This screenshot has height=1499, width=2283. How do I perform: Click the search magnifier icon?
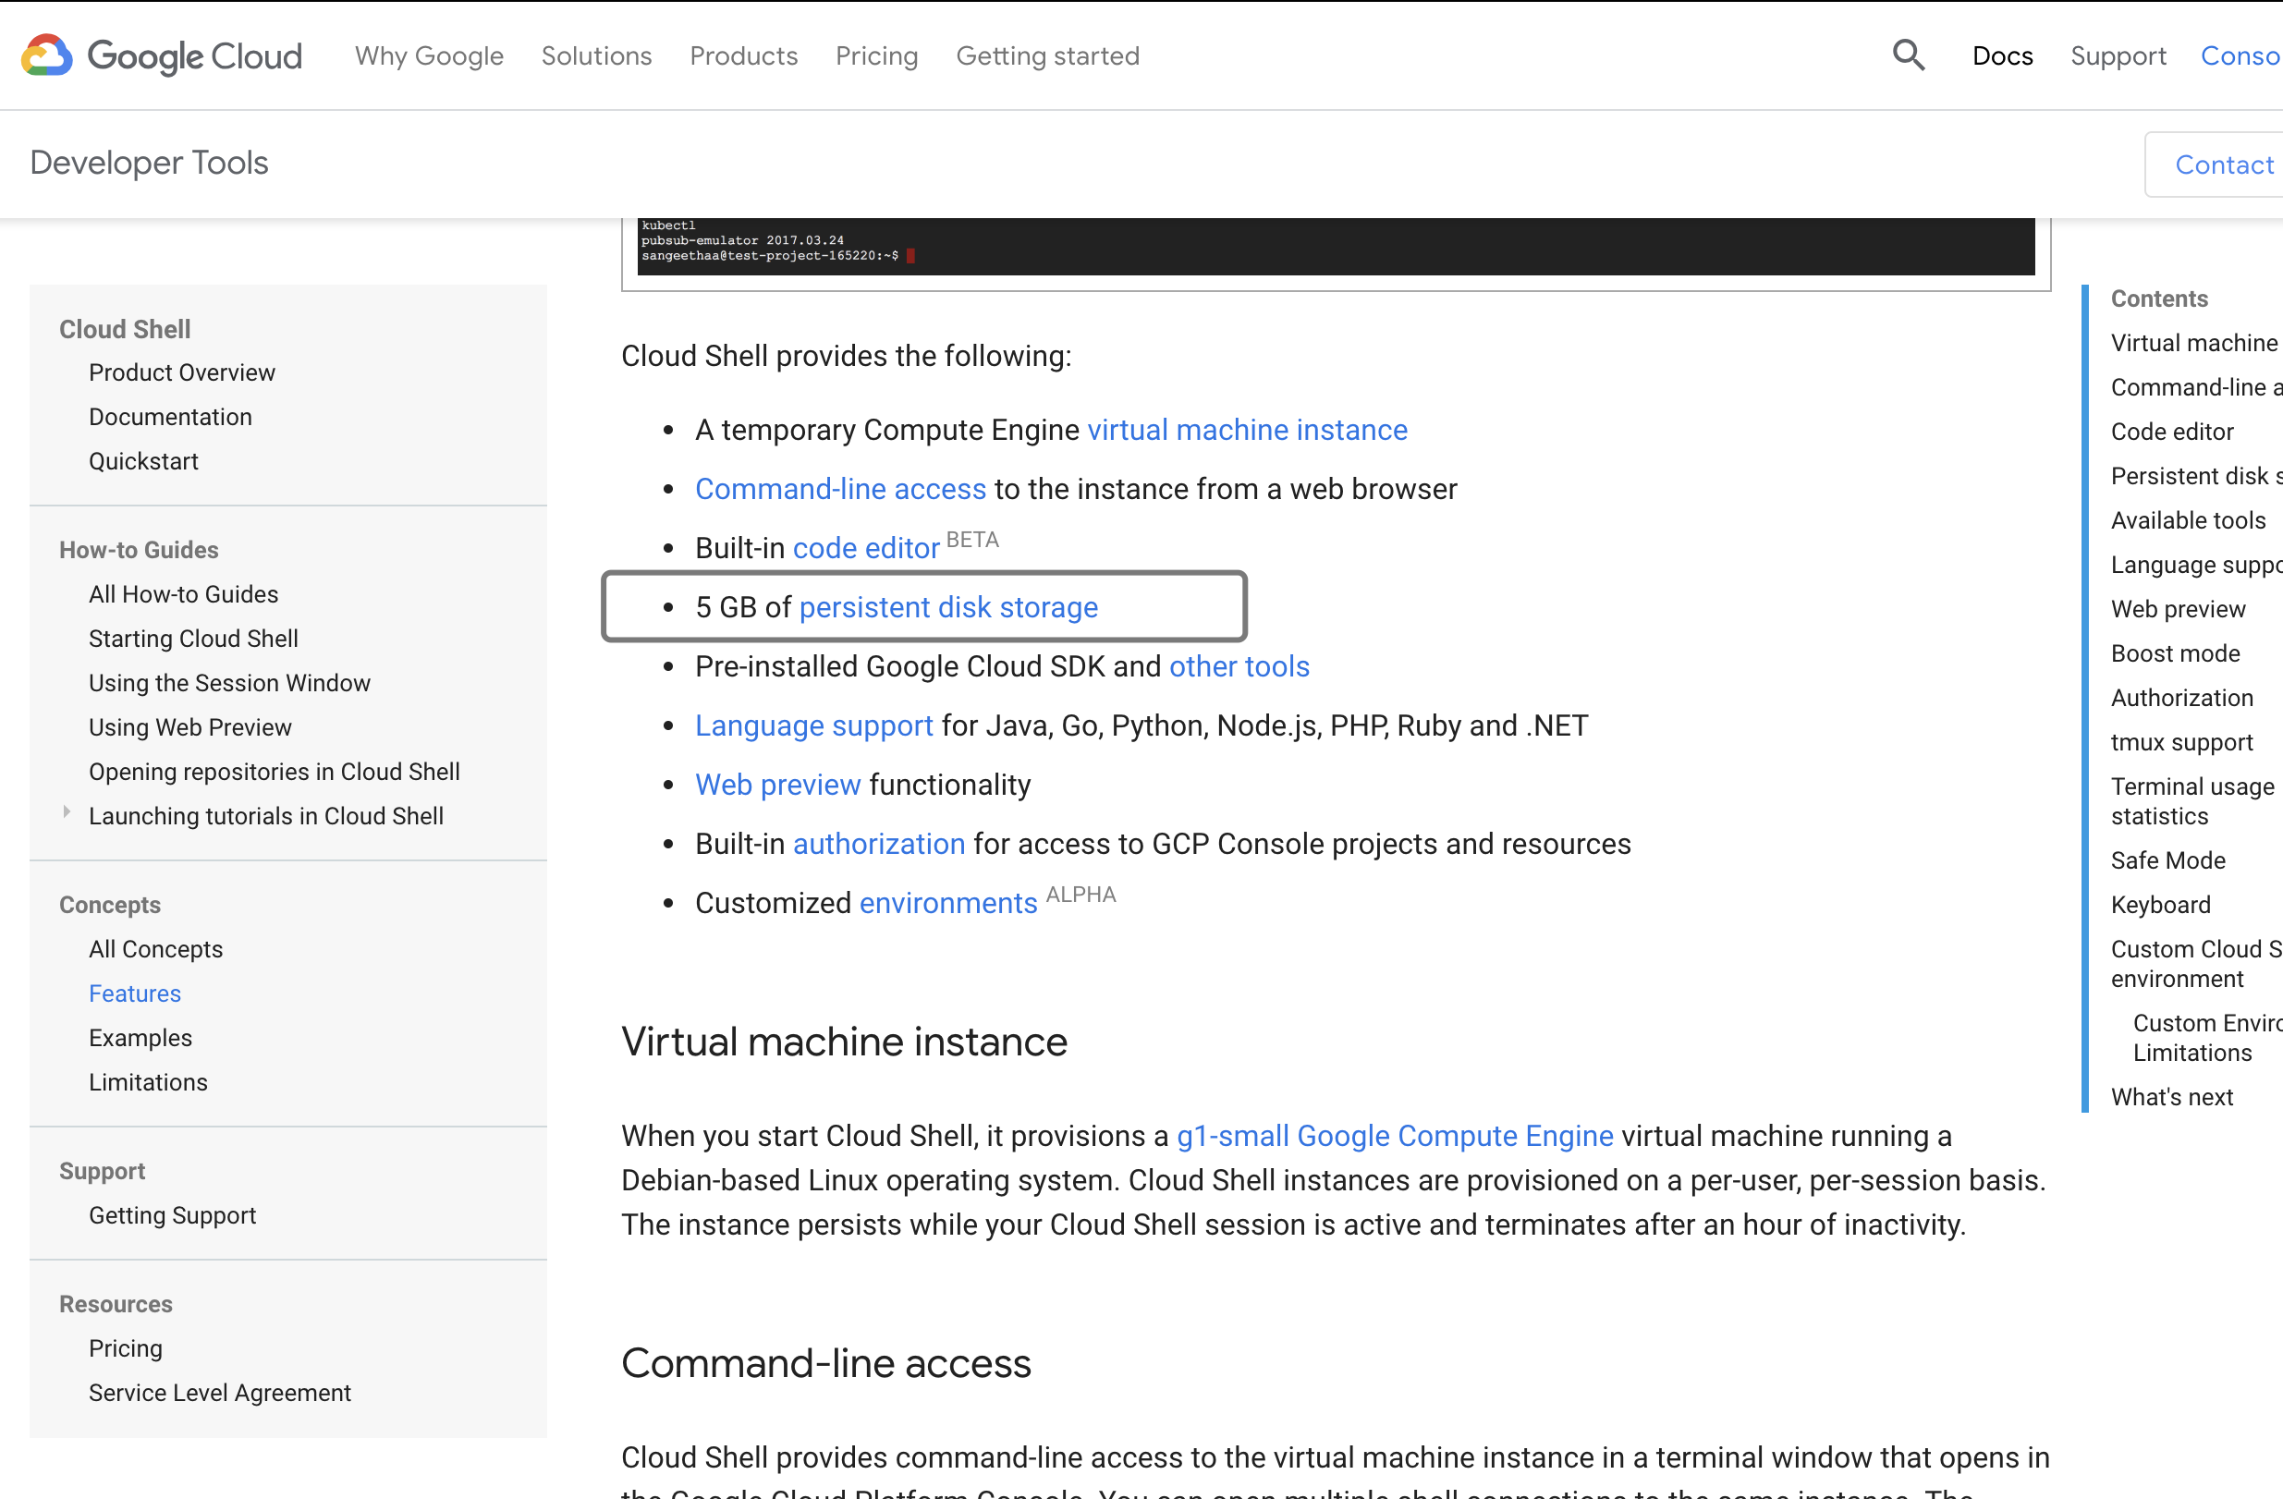[x=1907, y=55]
